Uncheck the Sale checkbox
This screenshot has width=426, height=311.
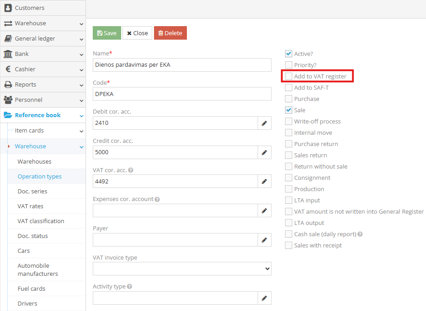pos(288,110)
